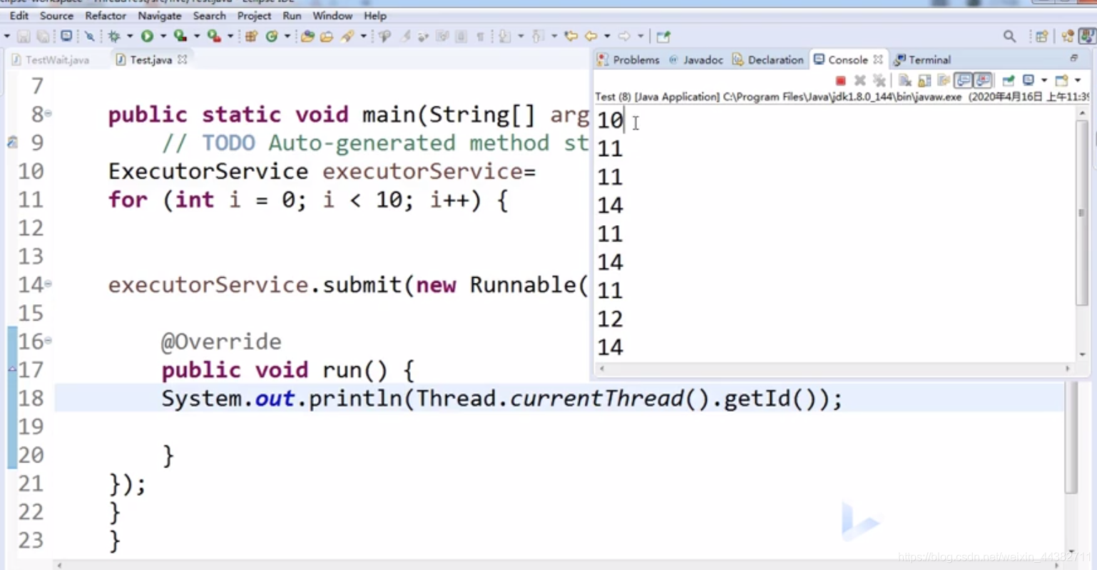Open the Project menu
This screenshot has width=1097, height=570.
(x=254, y=16)
